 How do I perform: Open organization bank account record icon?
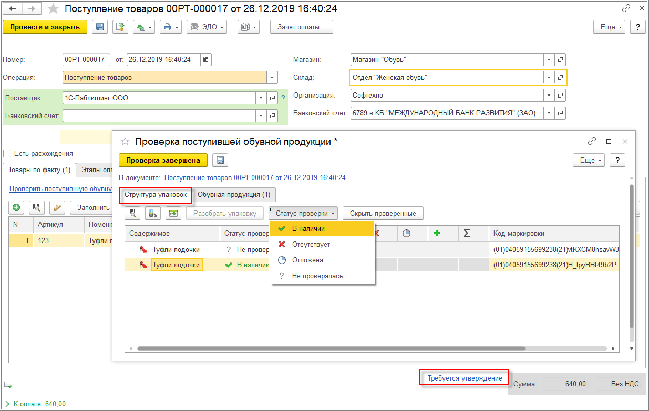point(560,113)
